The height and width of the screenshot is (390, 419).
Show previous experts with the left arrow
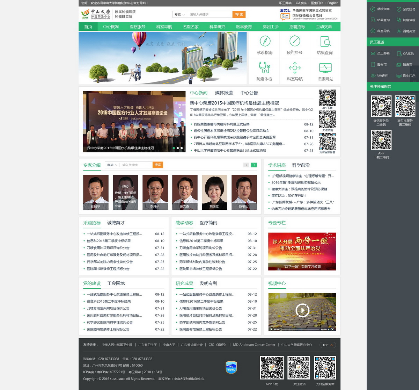(246, 165)
